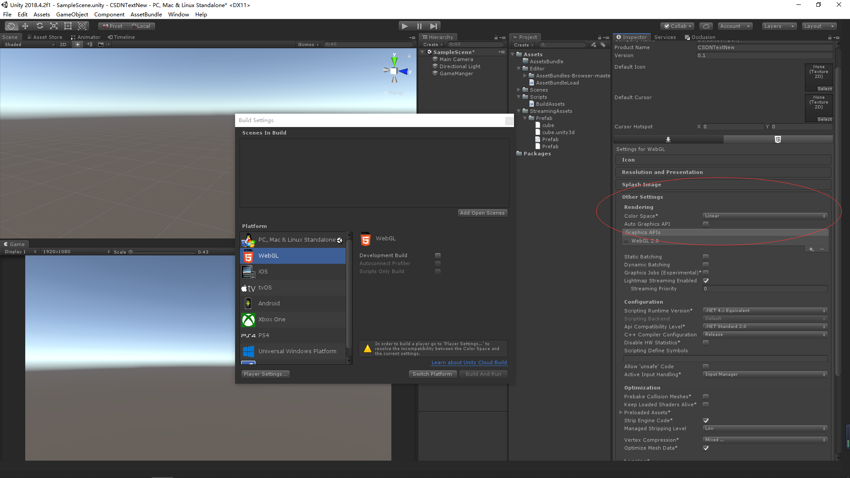Open Active Input Handling dropdown

point(765,374)
